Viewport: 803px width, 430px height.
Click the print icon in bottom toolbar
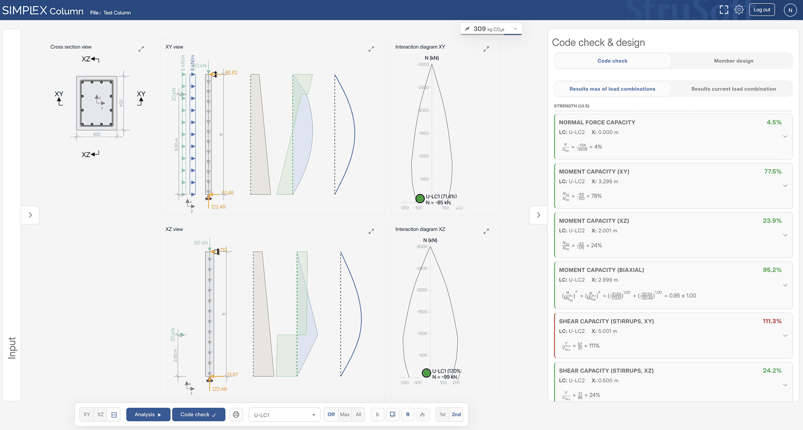(x=236, y=415)
